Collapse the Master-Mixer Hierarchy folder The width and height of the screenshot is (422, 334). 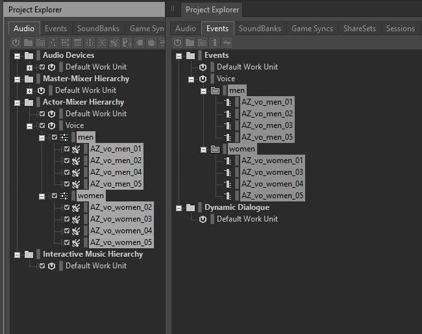tap(18, 79)
